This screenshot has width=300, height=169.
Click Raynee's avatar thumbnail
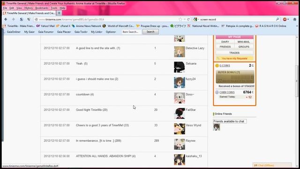[x=180, y=144]
